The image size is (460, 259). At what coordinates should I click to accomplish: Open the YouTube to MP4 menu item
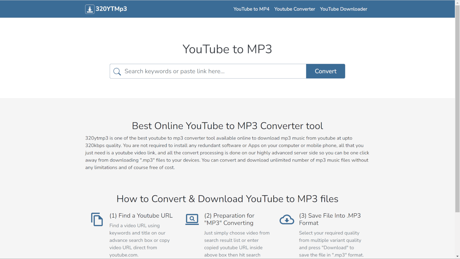coord(252,9)
